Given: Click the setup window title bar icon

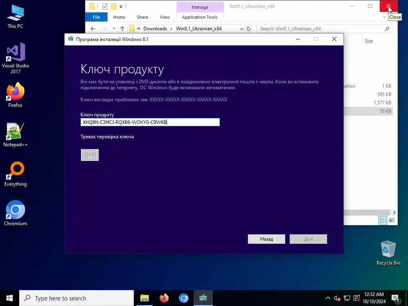Looking at the screenshot, I should (x=71, y=39).
